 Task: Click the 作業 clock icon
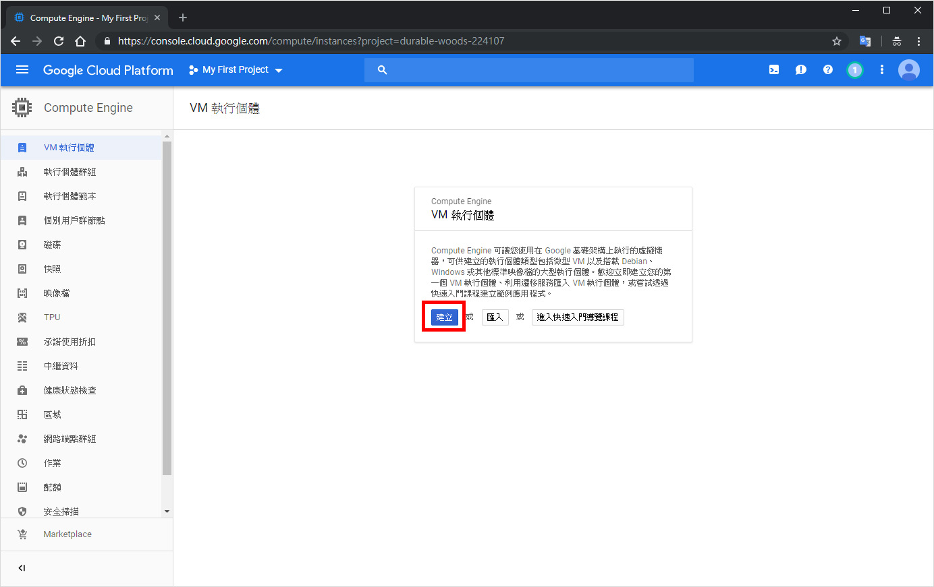(x=22, y=463)
